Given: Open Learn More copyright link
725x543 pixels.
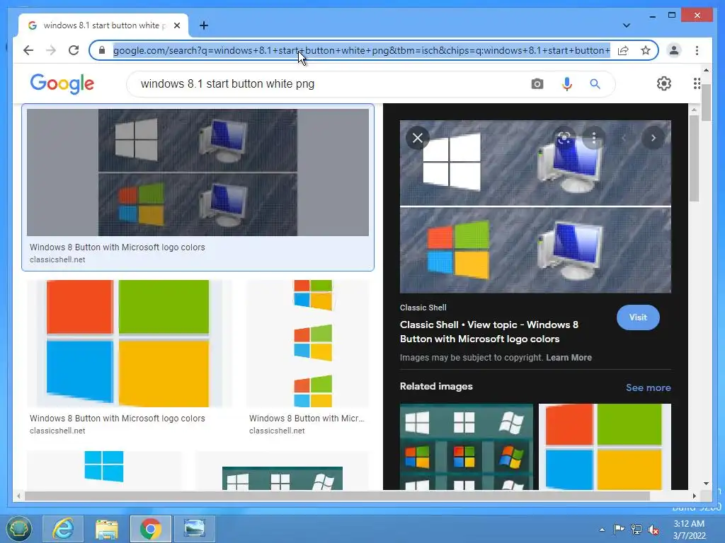Looking at the screenshot, I should (569, 357).
